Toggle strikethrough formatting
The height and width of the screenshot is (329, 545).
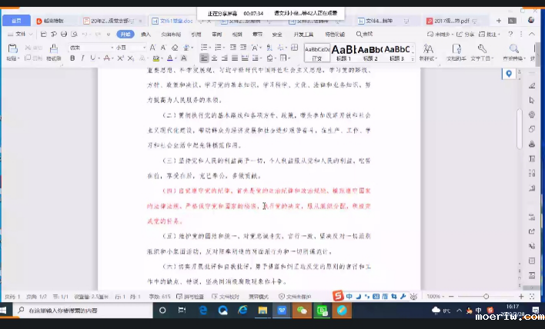pos(106,58)
